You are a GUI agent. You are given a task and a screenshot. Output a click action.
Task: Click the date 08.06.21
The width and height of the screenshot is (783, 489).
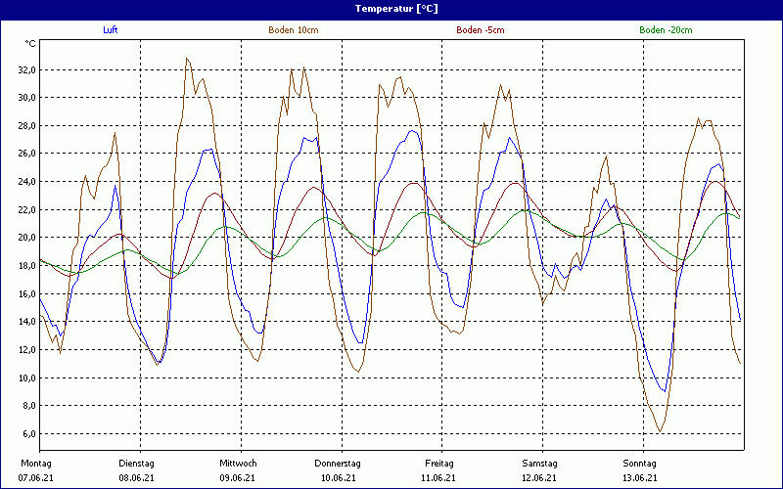click(x=136, y=478)
